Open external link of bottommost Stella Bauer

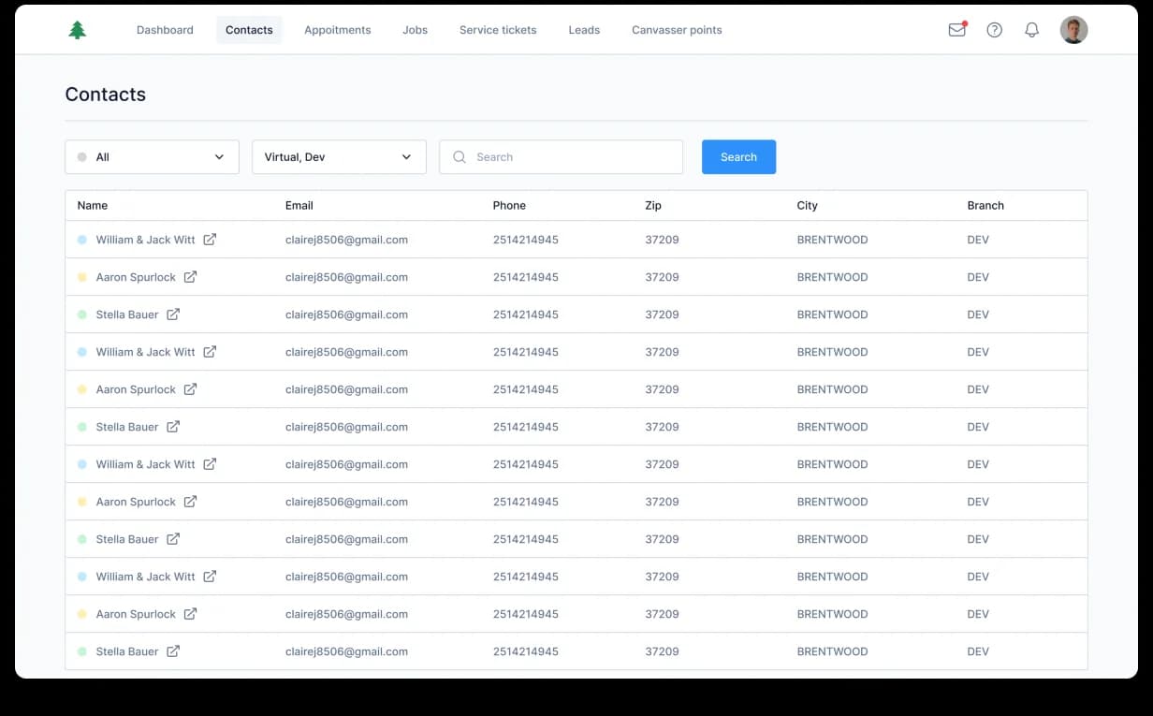point(173,651)
